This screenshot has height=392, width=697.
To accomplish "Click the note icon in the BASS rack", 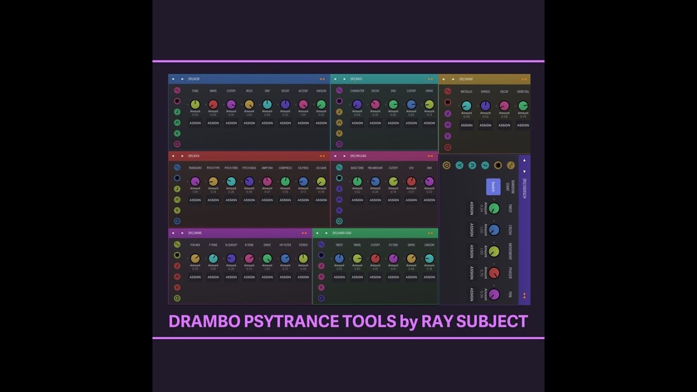I will pos(339,112).
